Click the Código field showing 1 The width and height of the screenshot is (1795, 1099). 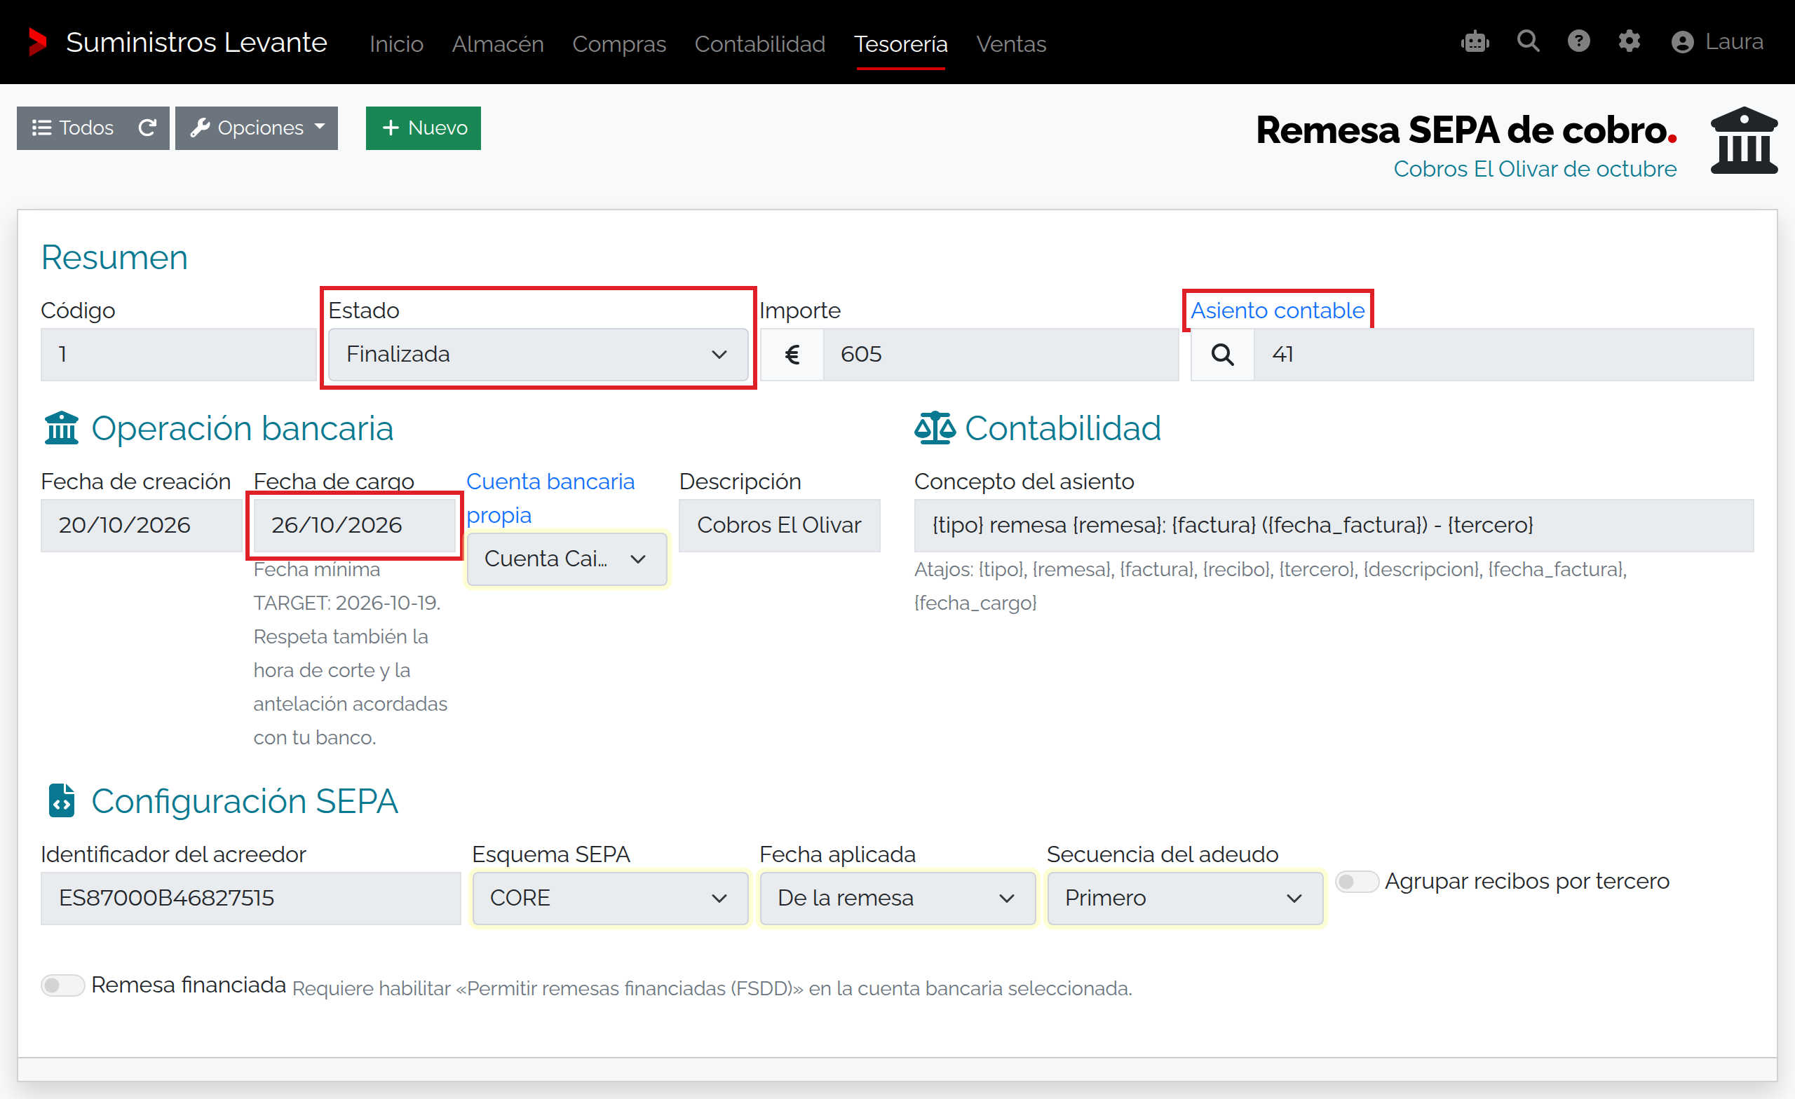(x=179, y=355)
